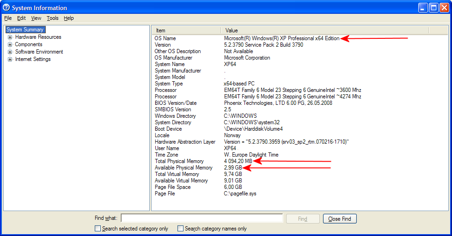Select the Hardware Abstraction Layer row
The height and width of the screenshot is (236, 452).
[300, 142]
